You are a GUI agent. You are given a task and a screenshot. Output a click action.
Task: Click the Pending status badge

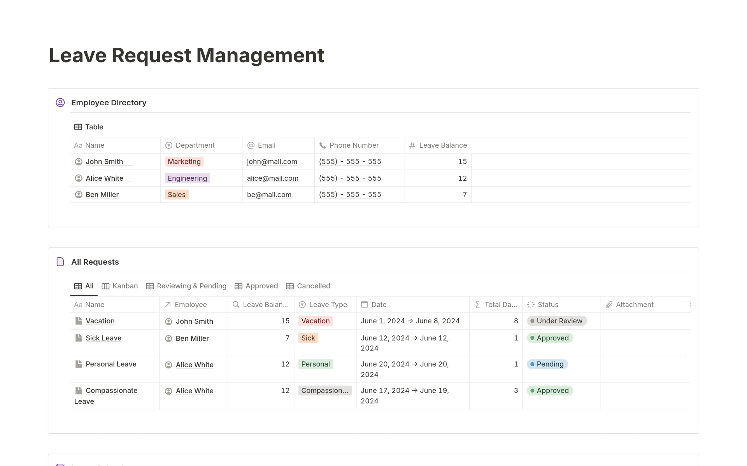pos(547,364)
